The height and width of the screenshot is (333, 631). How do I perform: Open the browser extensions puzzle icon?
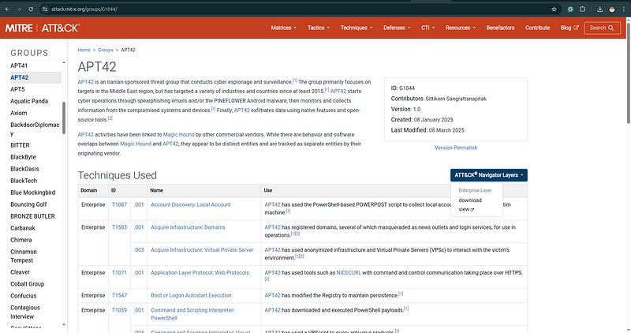pos(582,9)
